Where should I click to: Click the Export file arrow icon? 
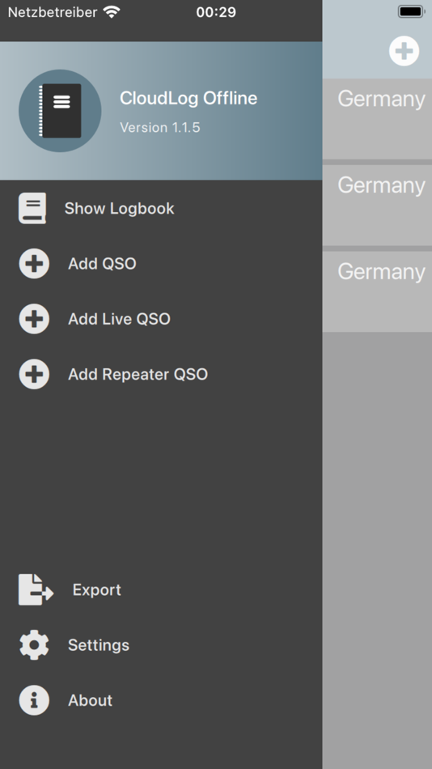point(36,589)
